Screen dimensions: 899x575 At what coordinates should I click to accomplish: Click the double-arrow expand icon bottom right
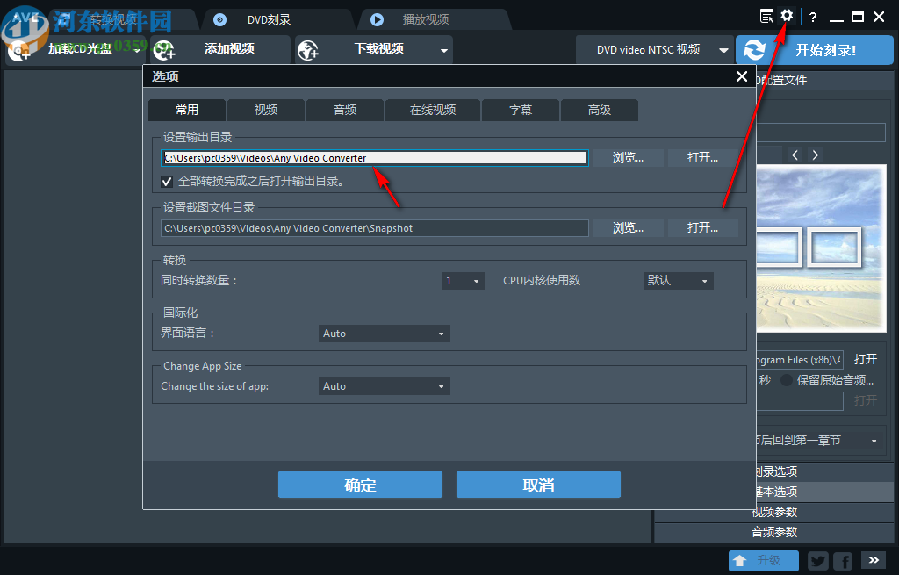click(x=873, y=560)
